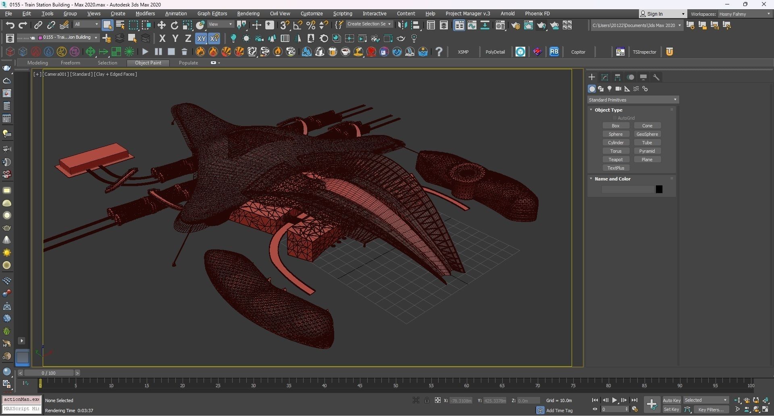Toggle the Percent Snap icon
The width and height of the screenshot is (774, 419).
(310, 25)
